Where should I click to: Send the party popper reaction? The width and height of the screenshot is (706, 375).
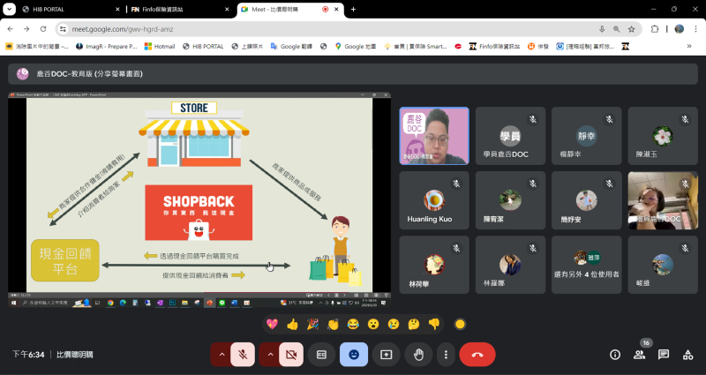312,324
